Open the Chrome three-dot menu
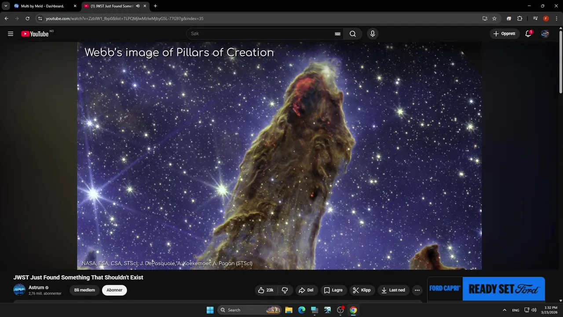 (556, 18)
